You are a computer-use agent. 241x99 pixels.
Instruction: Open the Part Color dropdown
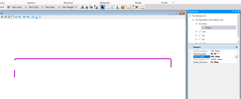tap(36, 7)
